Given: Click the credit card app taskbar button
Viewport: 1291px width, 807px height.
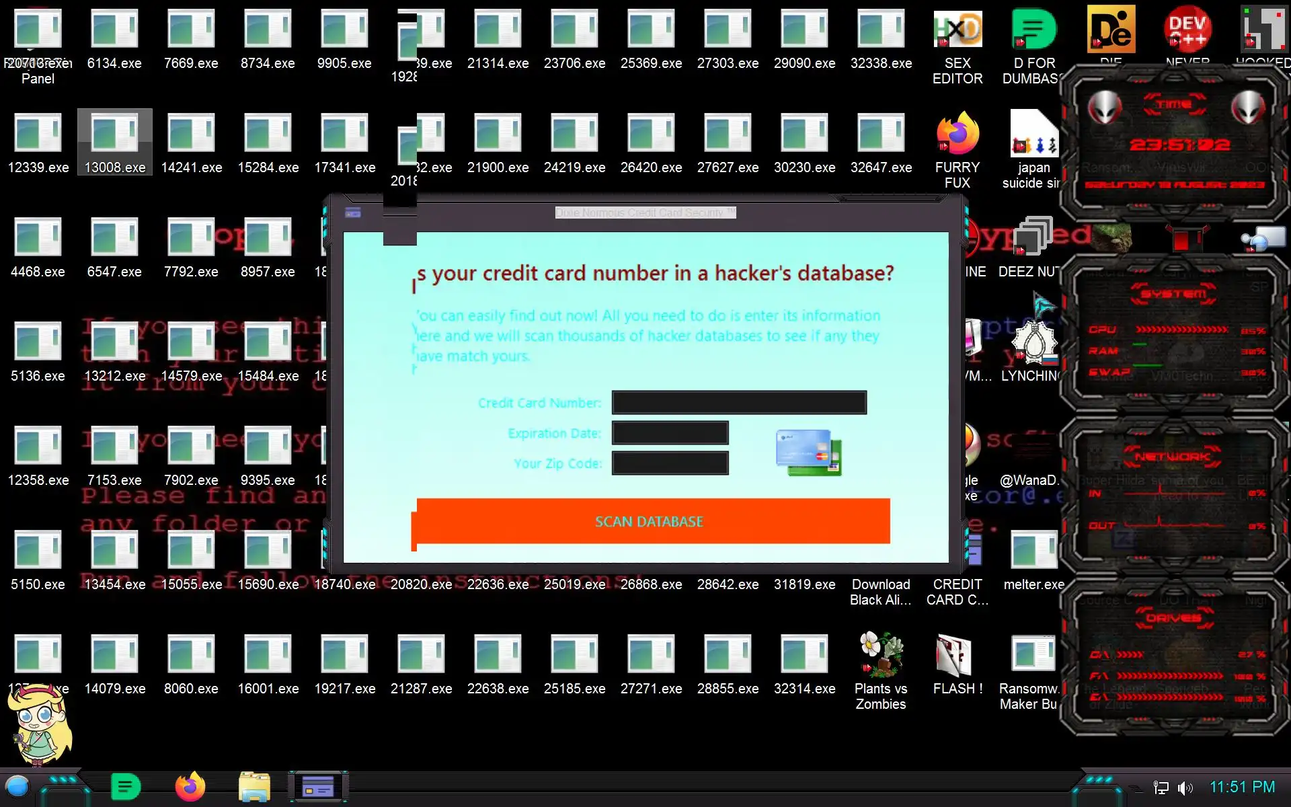Looking at the screenshot, I should click(318, 786).
